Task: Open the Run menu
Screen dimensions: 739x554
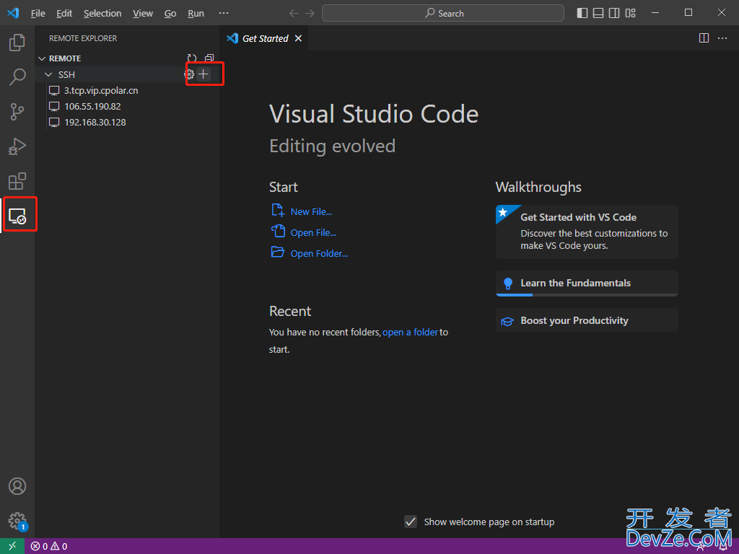Action: click(196, 13)
